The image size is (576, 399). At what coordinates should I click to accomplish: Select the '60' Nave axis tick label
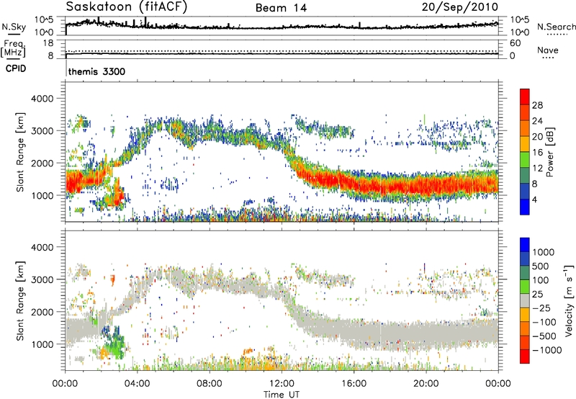coord(515,43)
